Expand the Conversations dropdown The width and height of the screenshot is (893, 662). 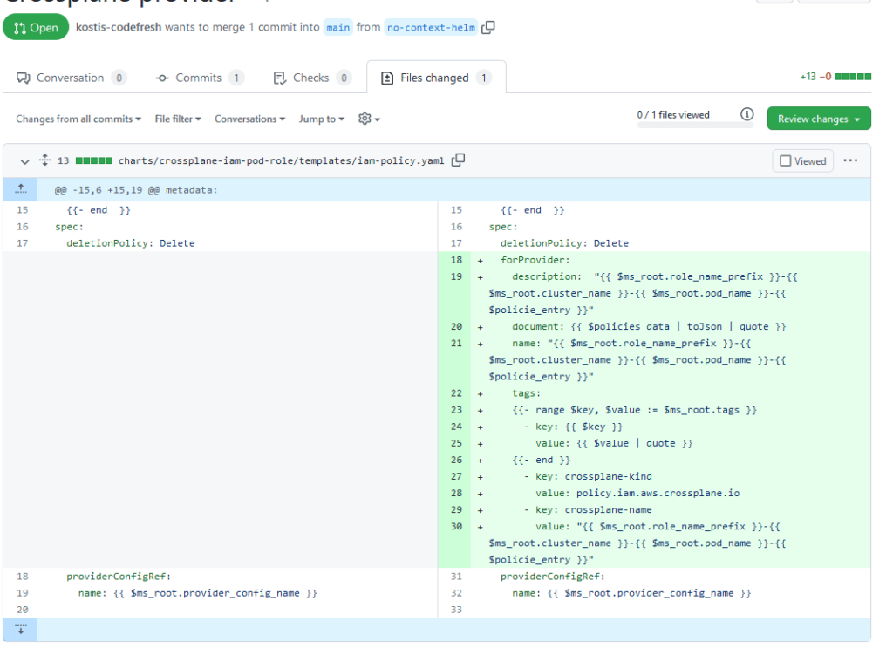coord(250,119)
